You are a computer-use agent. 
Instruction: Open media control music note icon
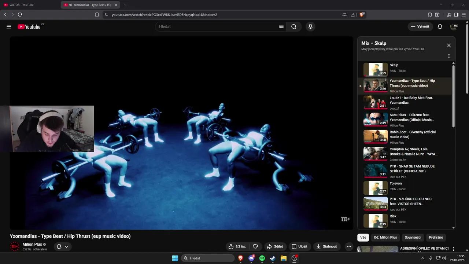[x=449, y=15]
